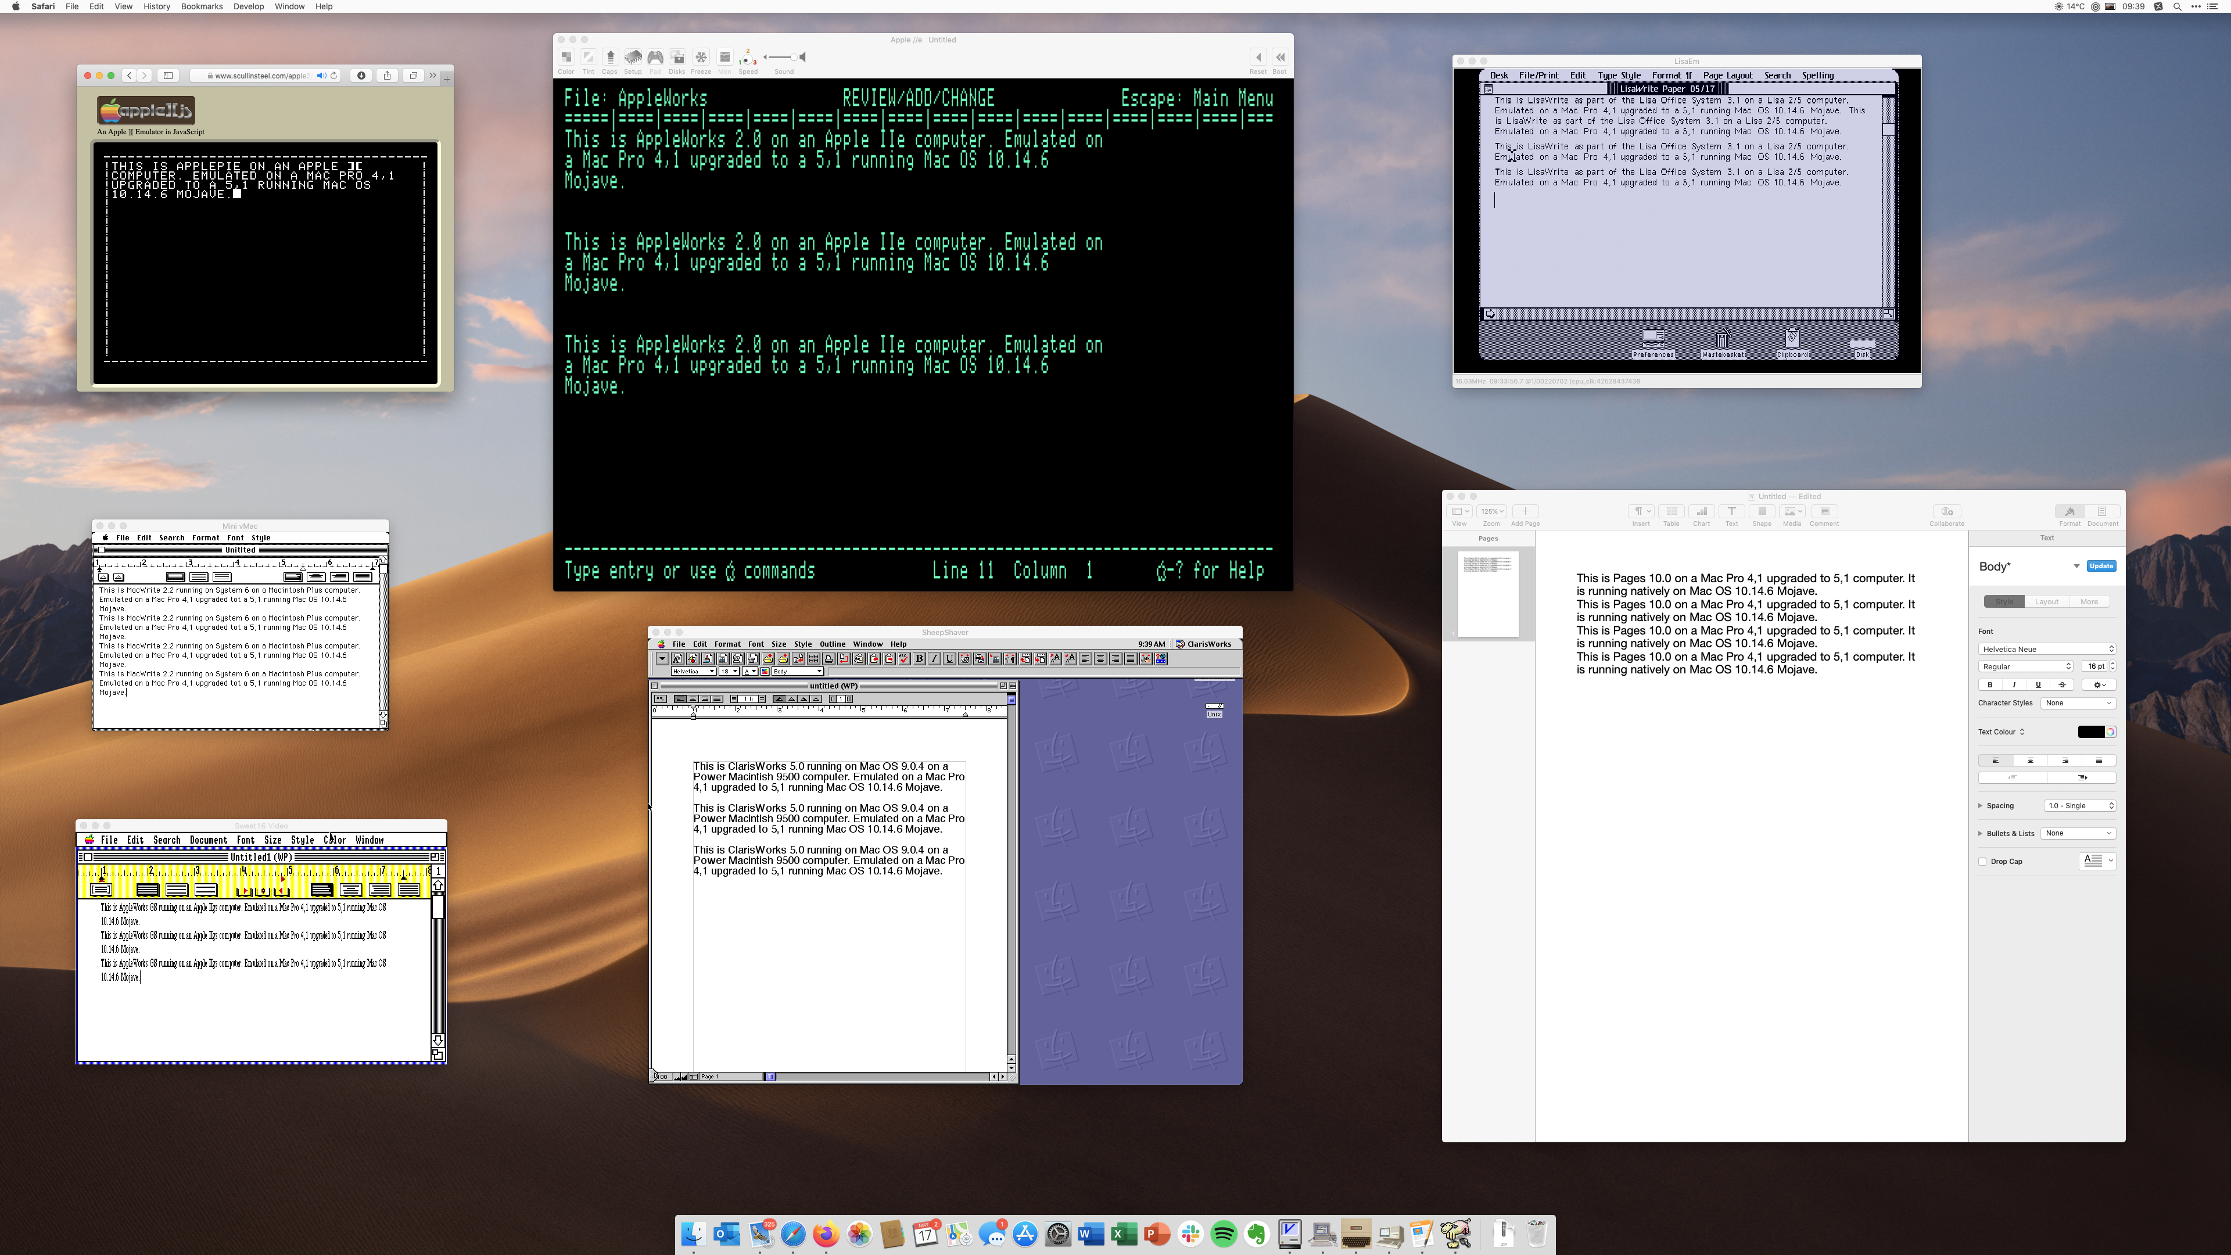The image size is (2231, 1255).
Task: Click the black Text Colour swatch
Action: point(2091,732)
